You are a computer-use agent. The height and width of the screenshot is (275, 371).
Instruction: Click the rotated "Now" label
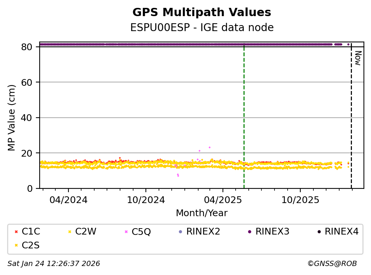click(358, 58)
